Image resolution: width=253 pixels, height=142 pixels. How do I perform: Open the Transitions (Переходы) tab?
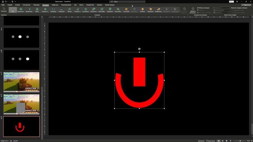36,5
